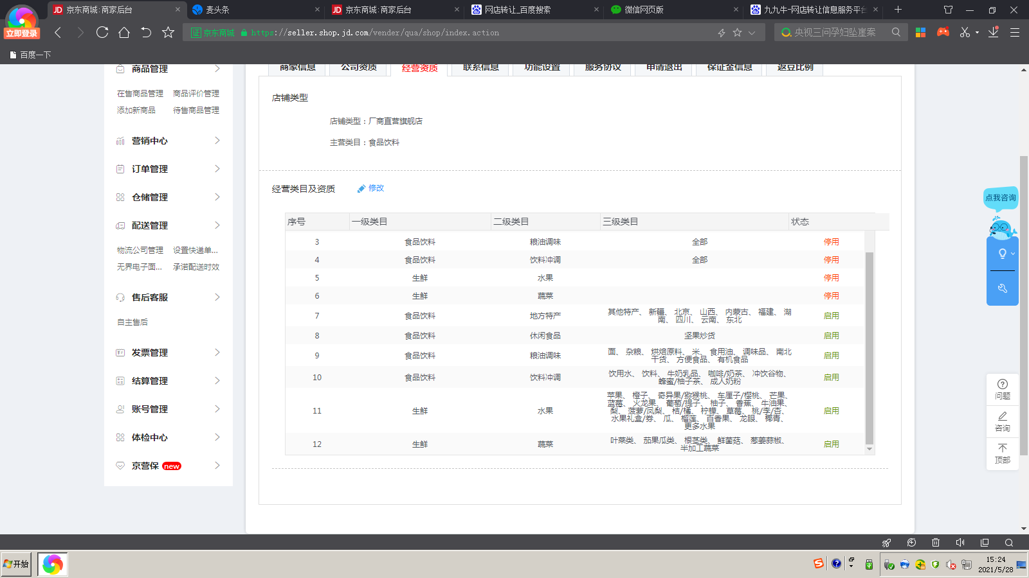
Task: Open the 在售商品管理 link
Action: [140, 94]
